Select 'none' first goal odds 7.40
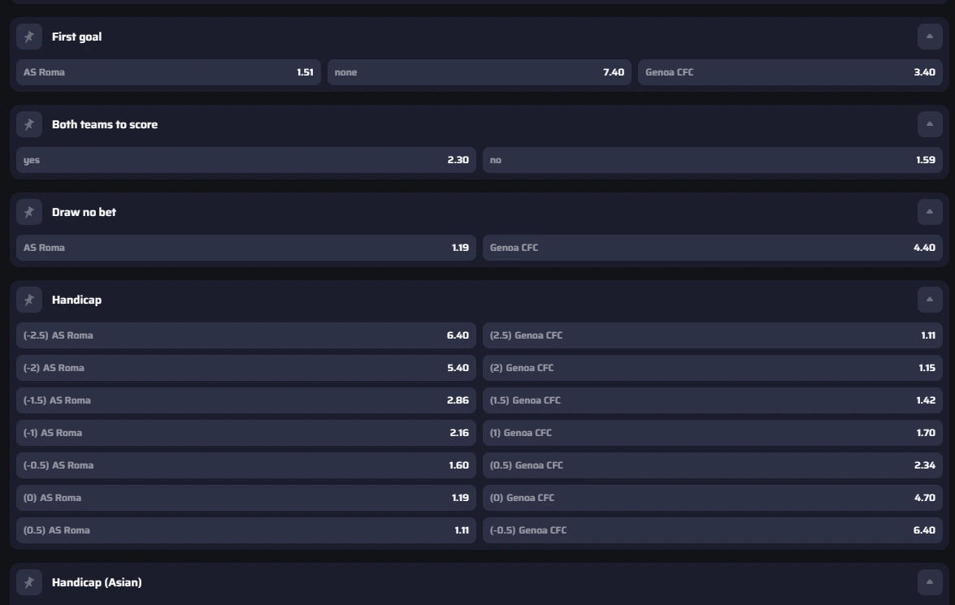The height and width of the screenshot is (605, 955). tap(479, 72)
